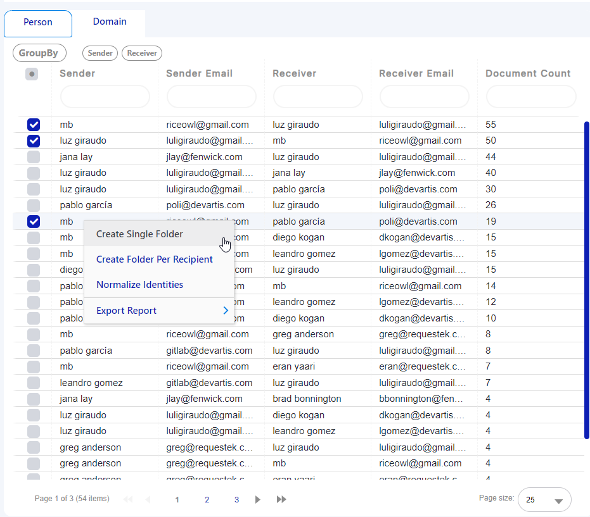Select the Sender group-by chip
The height and width of the screenshot is (517, 590).
(x=100, y=53)
